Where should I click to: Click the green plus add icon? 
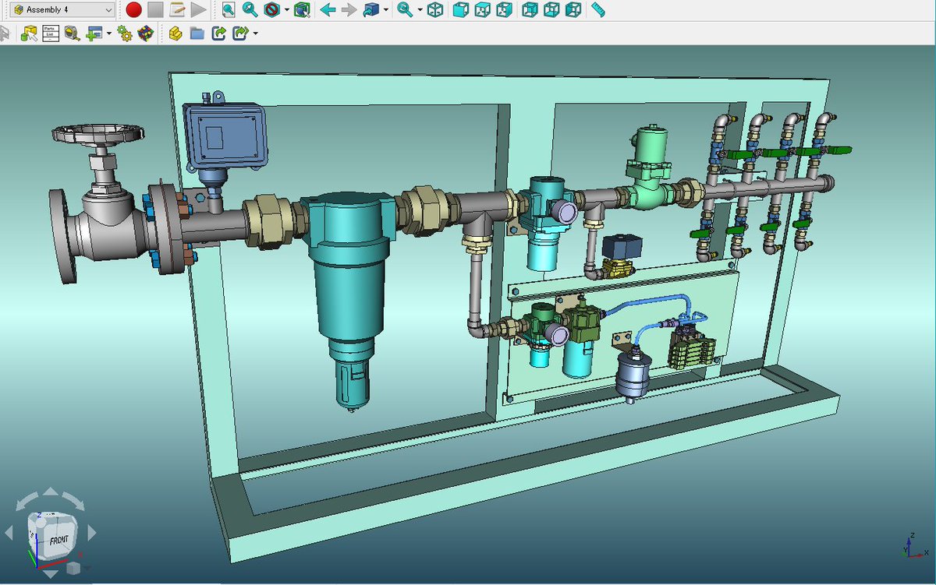click(x=94, y=33)
